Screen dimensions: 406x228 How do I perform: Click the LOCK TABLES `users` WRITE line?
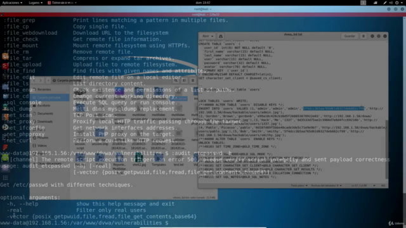click(x=223, y=101)
